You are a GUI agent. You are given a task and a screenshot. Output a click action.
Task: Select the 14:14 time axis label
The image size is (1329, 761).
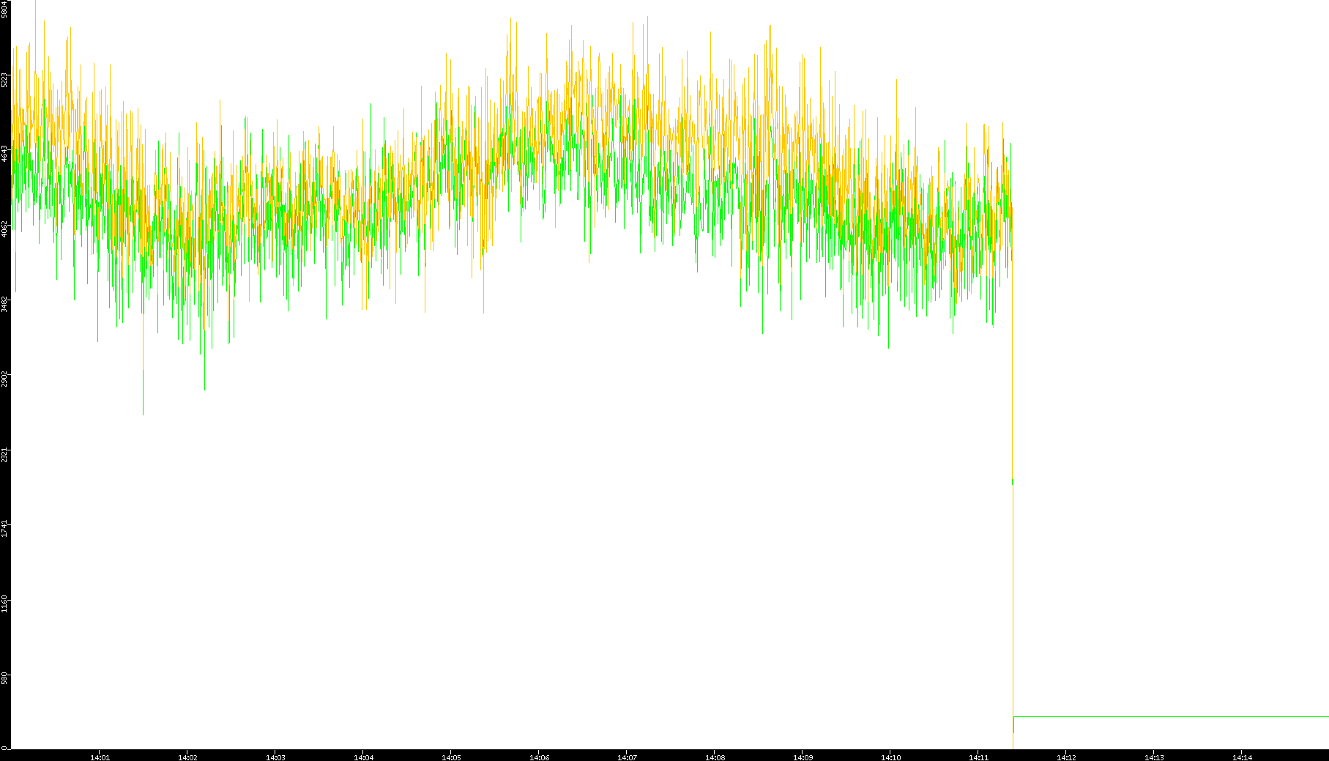pos(1242,757)
